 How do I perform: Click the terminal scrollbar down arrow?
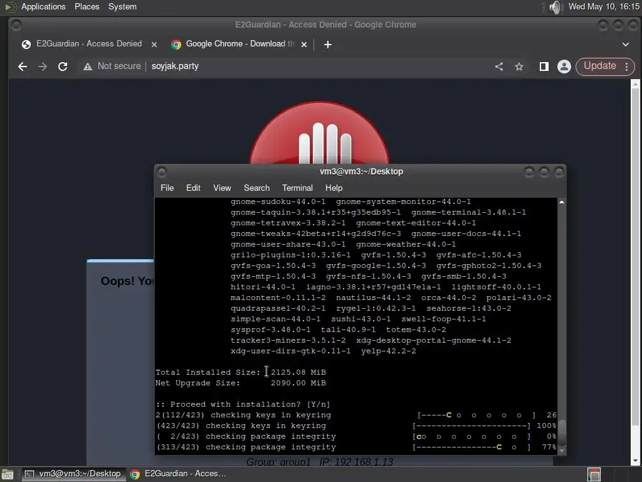point(562,451)
